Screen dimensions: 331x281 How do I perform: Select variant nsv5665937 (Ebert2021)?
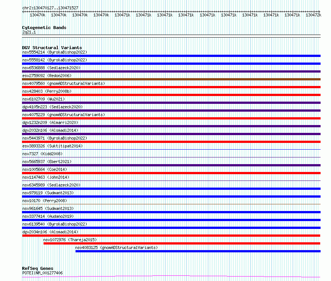pyautogui.click(x=47, y=162)
